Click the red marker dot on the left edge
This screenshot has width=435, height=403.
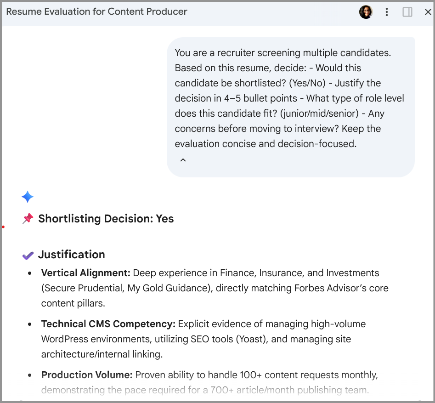pos(3,227)
